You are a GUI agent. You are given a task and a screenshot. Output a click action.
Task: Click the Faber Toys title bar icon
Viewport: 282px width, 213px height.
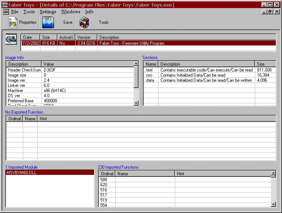click(x=5, y=5)
